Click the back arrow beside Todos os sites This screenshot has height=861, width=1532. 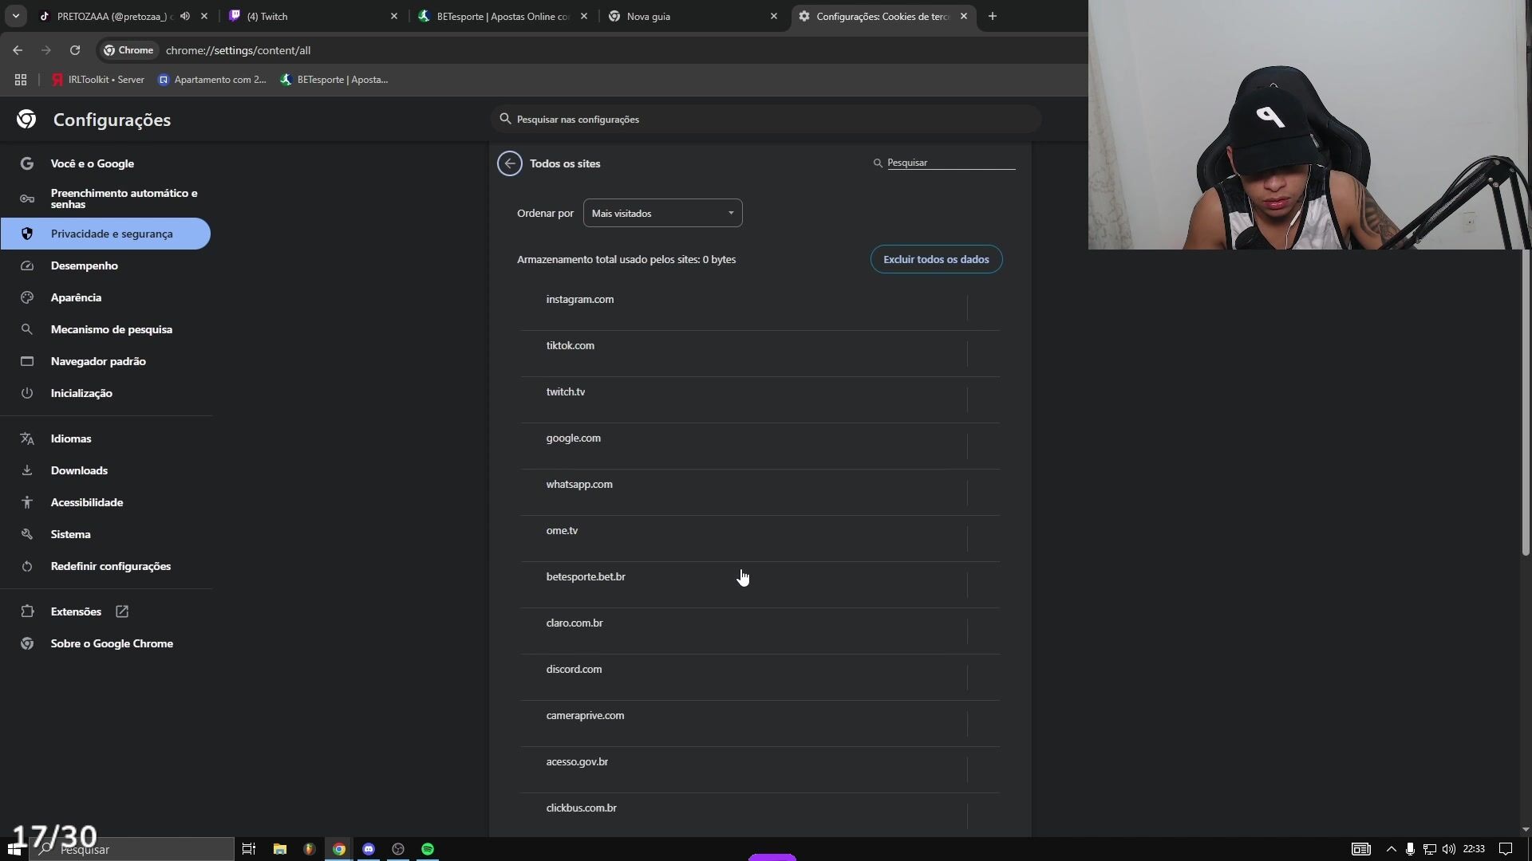(510, 163)
